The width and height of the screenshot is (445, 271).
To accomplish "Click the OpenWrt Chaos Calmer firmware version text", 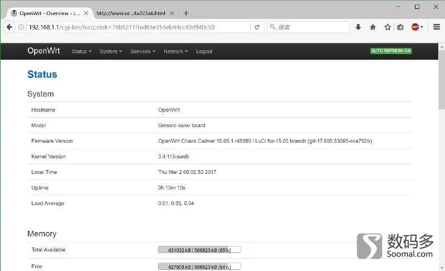I will click(265, 141).
